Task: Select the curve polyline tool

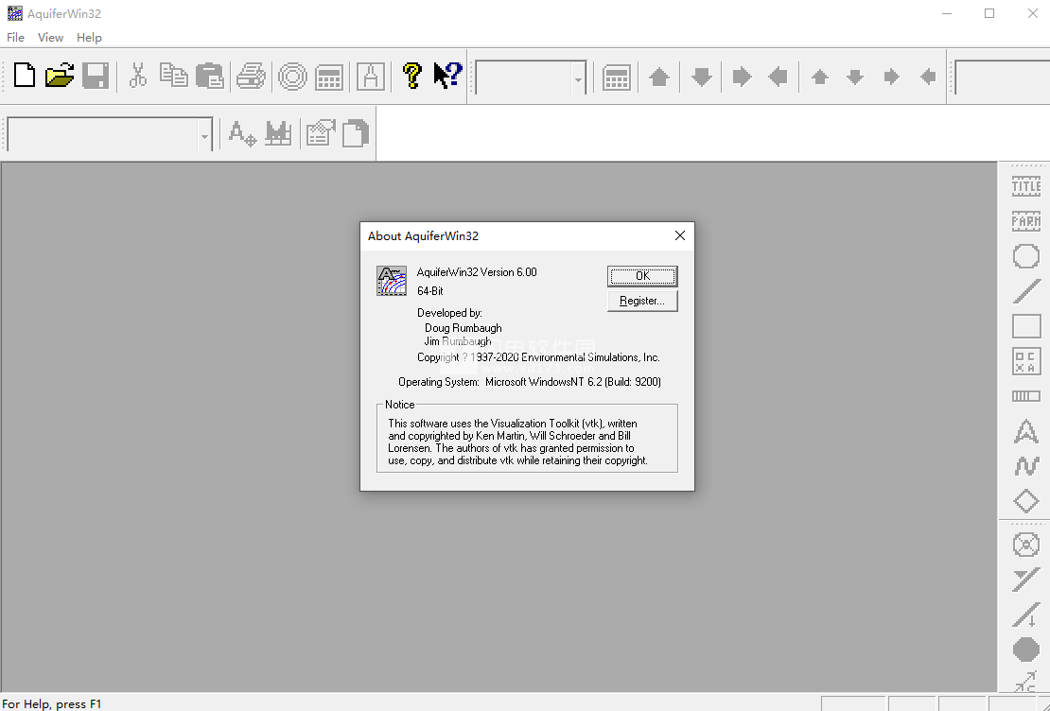Action: click(1026, 466)
